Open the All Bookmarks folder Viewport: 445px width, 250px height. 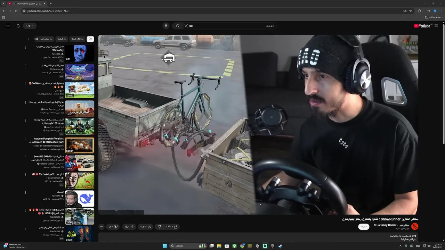tap(434, 17)
